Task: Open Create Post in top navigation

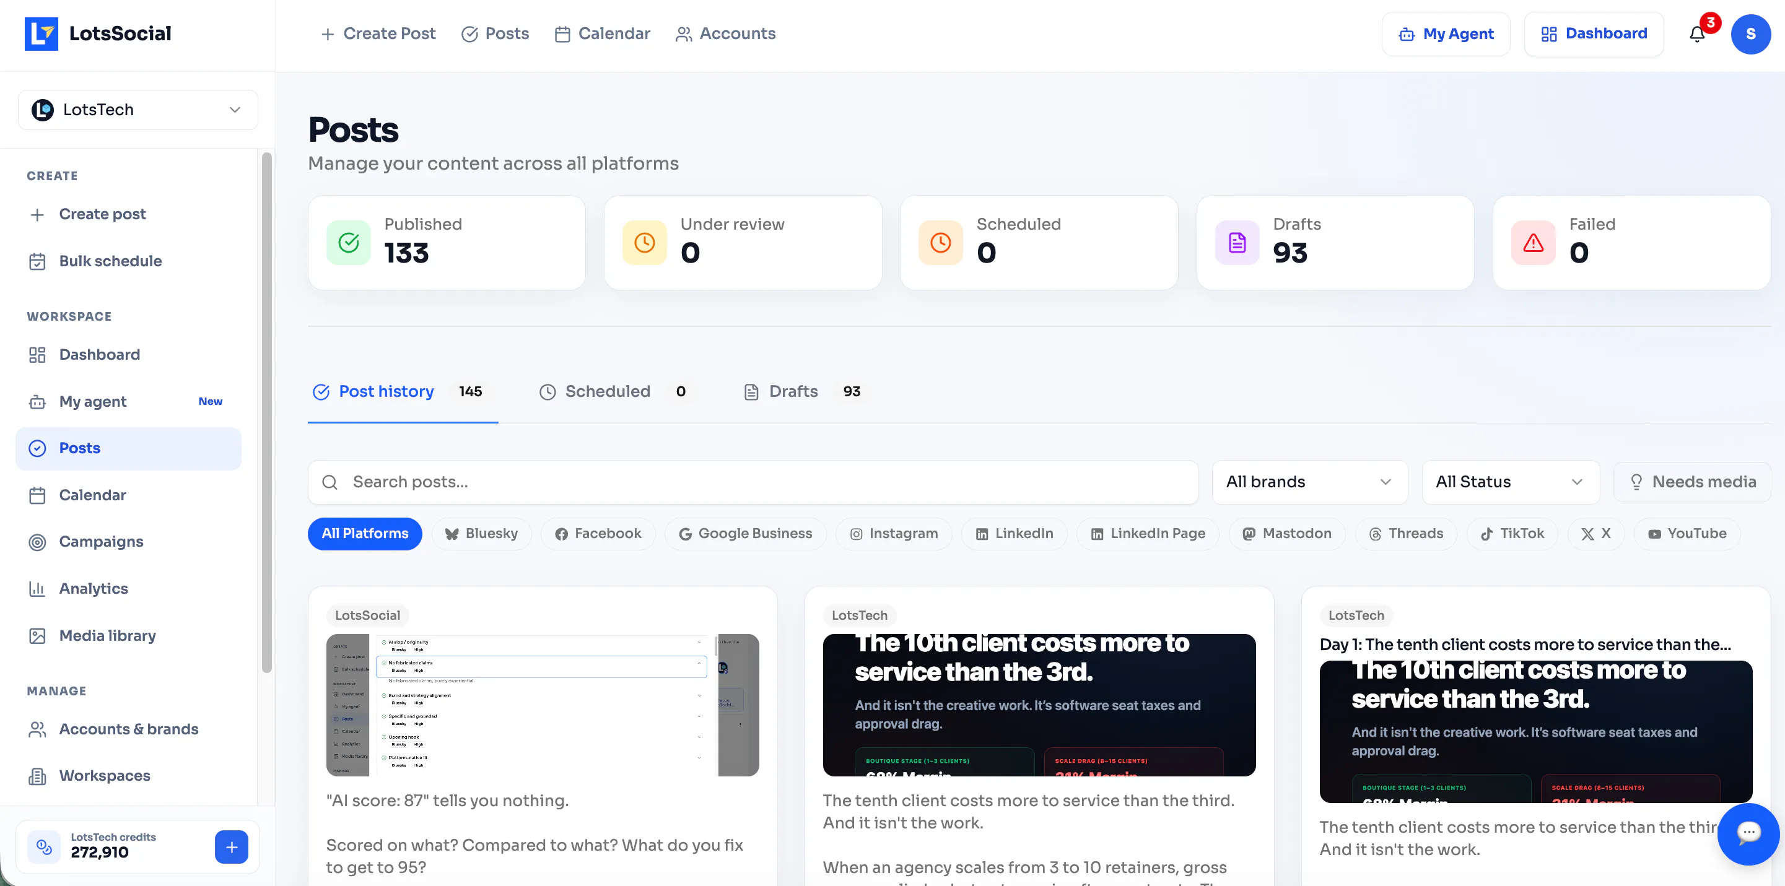Action: [378, 34]
